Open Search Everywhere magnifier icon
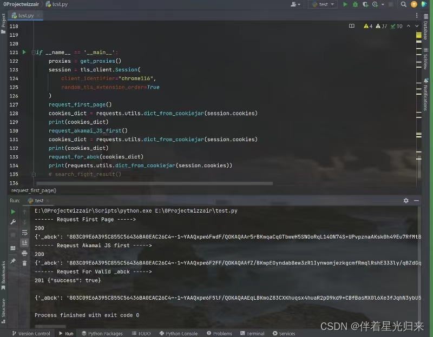 tap(403, 4)
